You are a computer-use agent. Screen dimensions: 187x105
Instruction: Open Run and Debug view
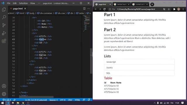[x=4, y=33]
